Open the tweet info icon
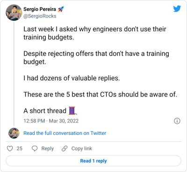This screenshot has height=172, width=187. (x=177, y=121)
